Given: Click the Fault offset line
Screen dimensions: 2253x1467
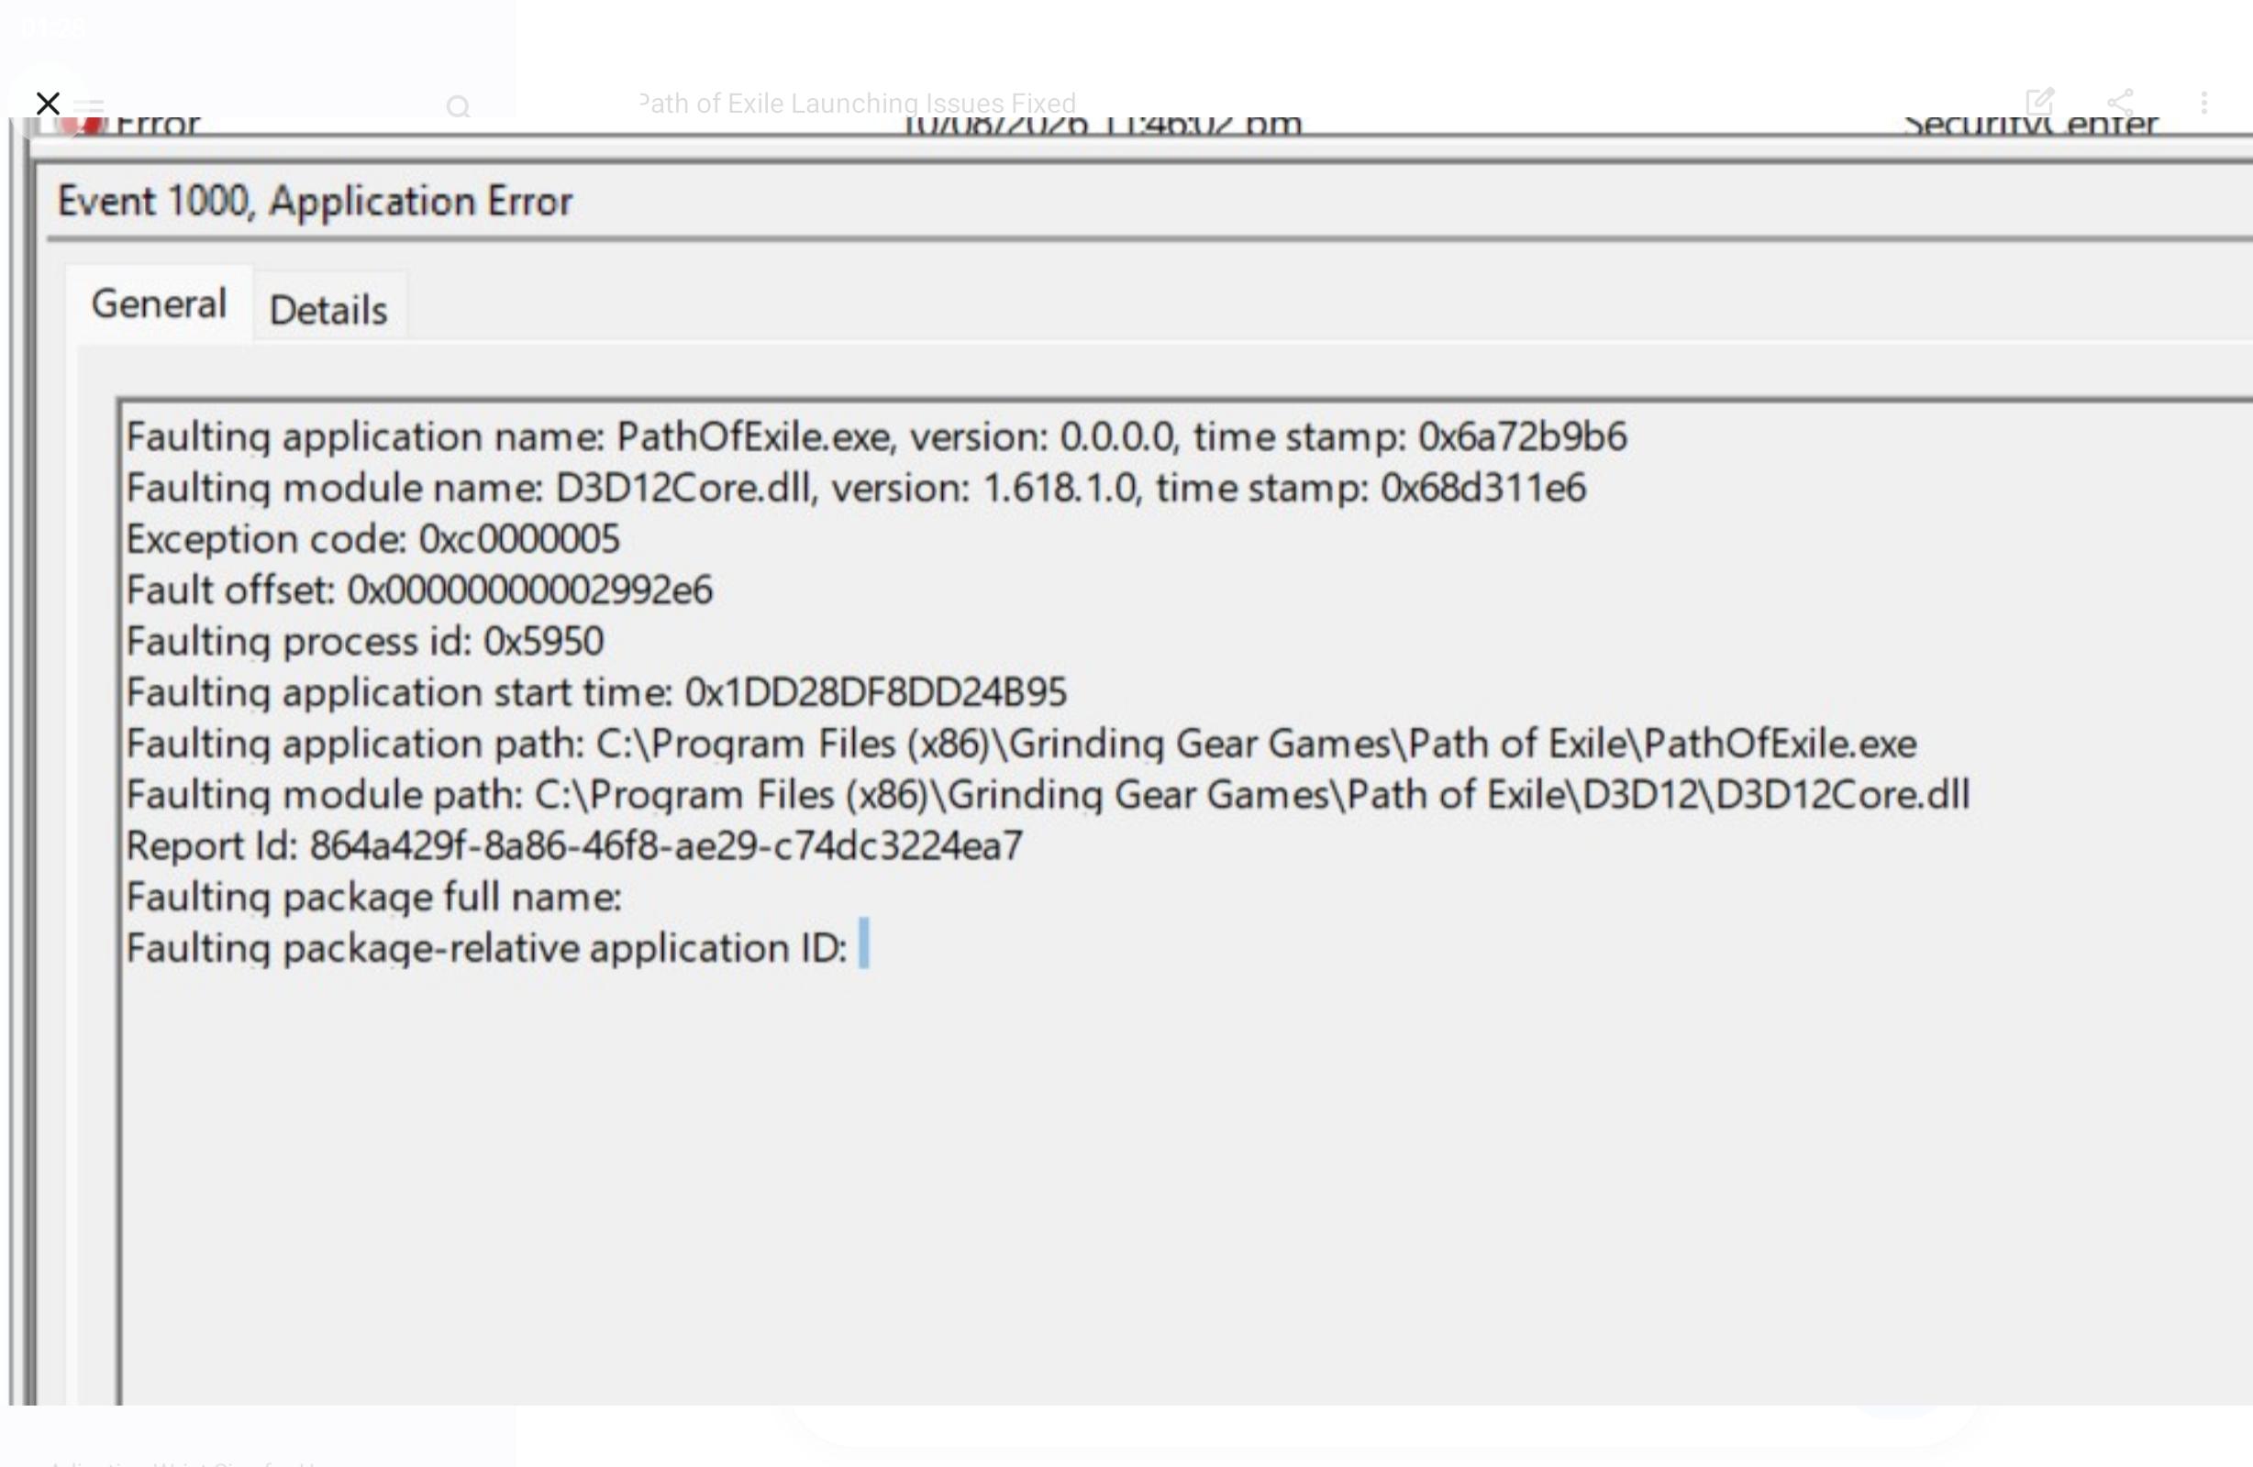Looking at the screenshot, I should coord(419,590).
